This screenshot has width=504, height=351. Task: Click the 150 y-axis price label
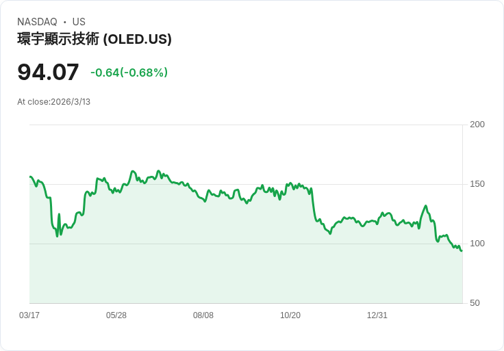click(x=477, y=184)
